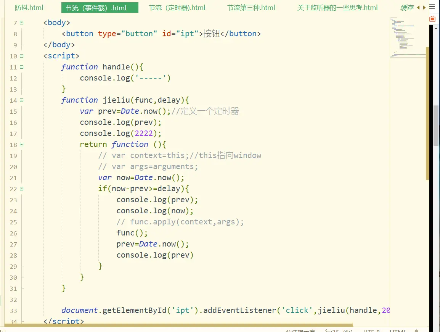440x332 pixels.
Task: Click console.log(now) on line 24
Action: click(x=155, y=211)
